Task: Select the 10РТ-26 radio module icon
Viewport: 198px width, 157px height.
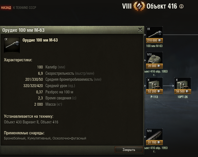Action: pos(183,83)
